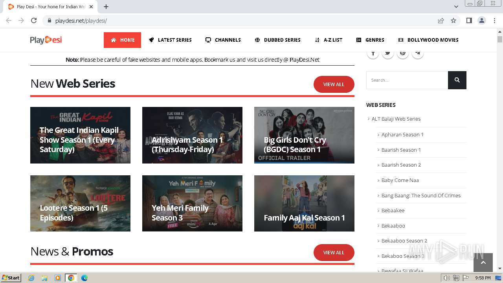Open GENRES menu
The height and width of the screenshot is (283, 503).
pos(370,40)
